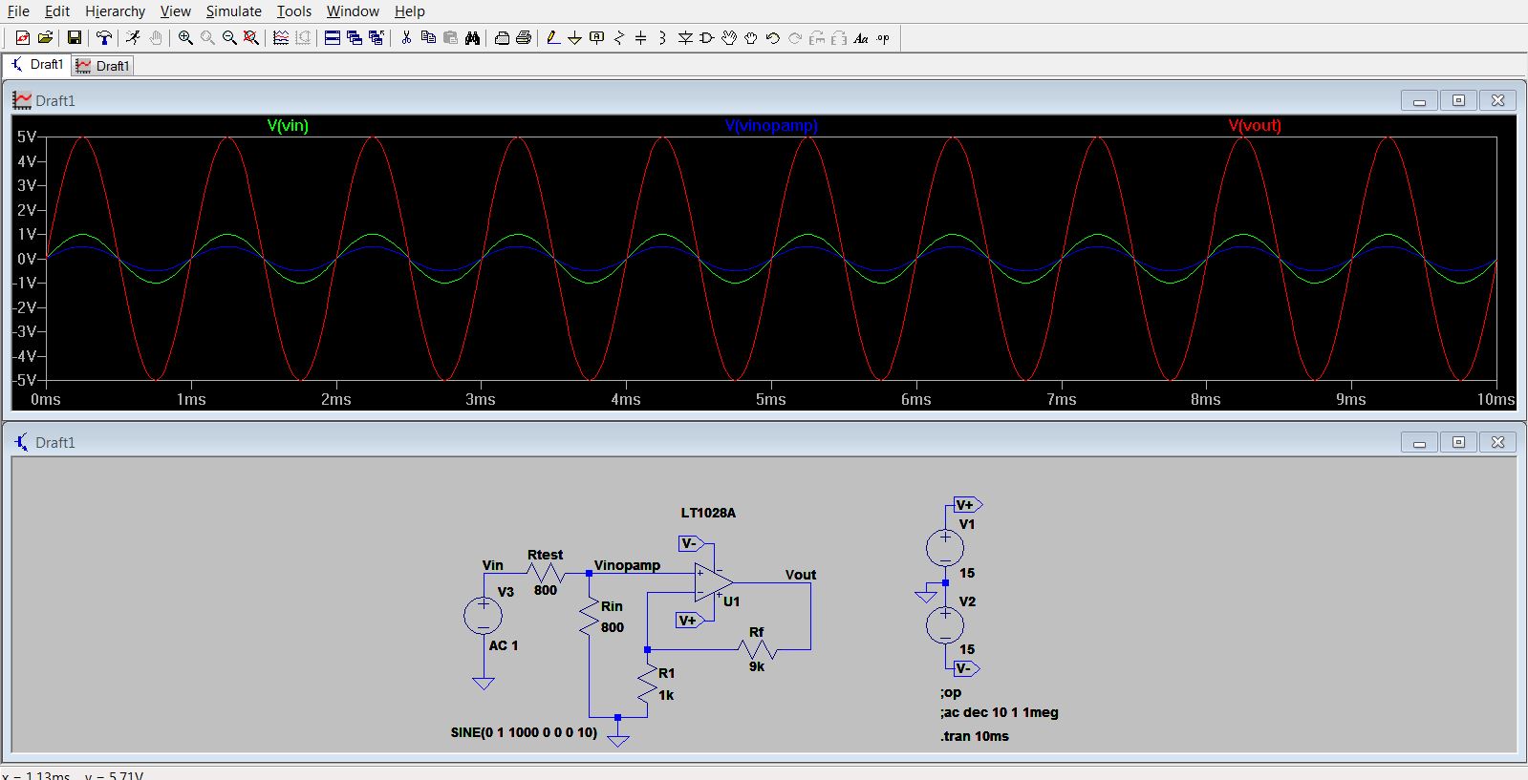The image size is (1528, 780).
Task: Click the Undo arrow icon
Action: 773,38
